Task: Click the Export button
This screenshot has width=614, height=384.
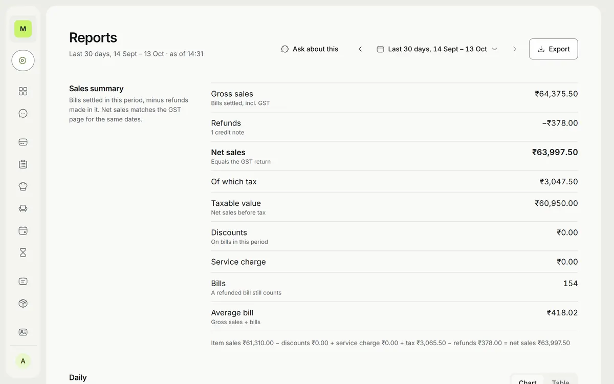Action: [x=554, y=49]
